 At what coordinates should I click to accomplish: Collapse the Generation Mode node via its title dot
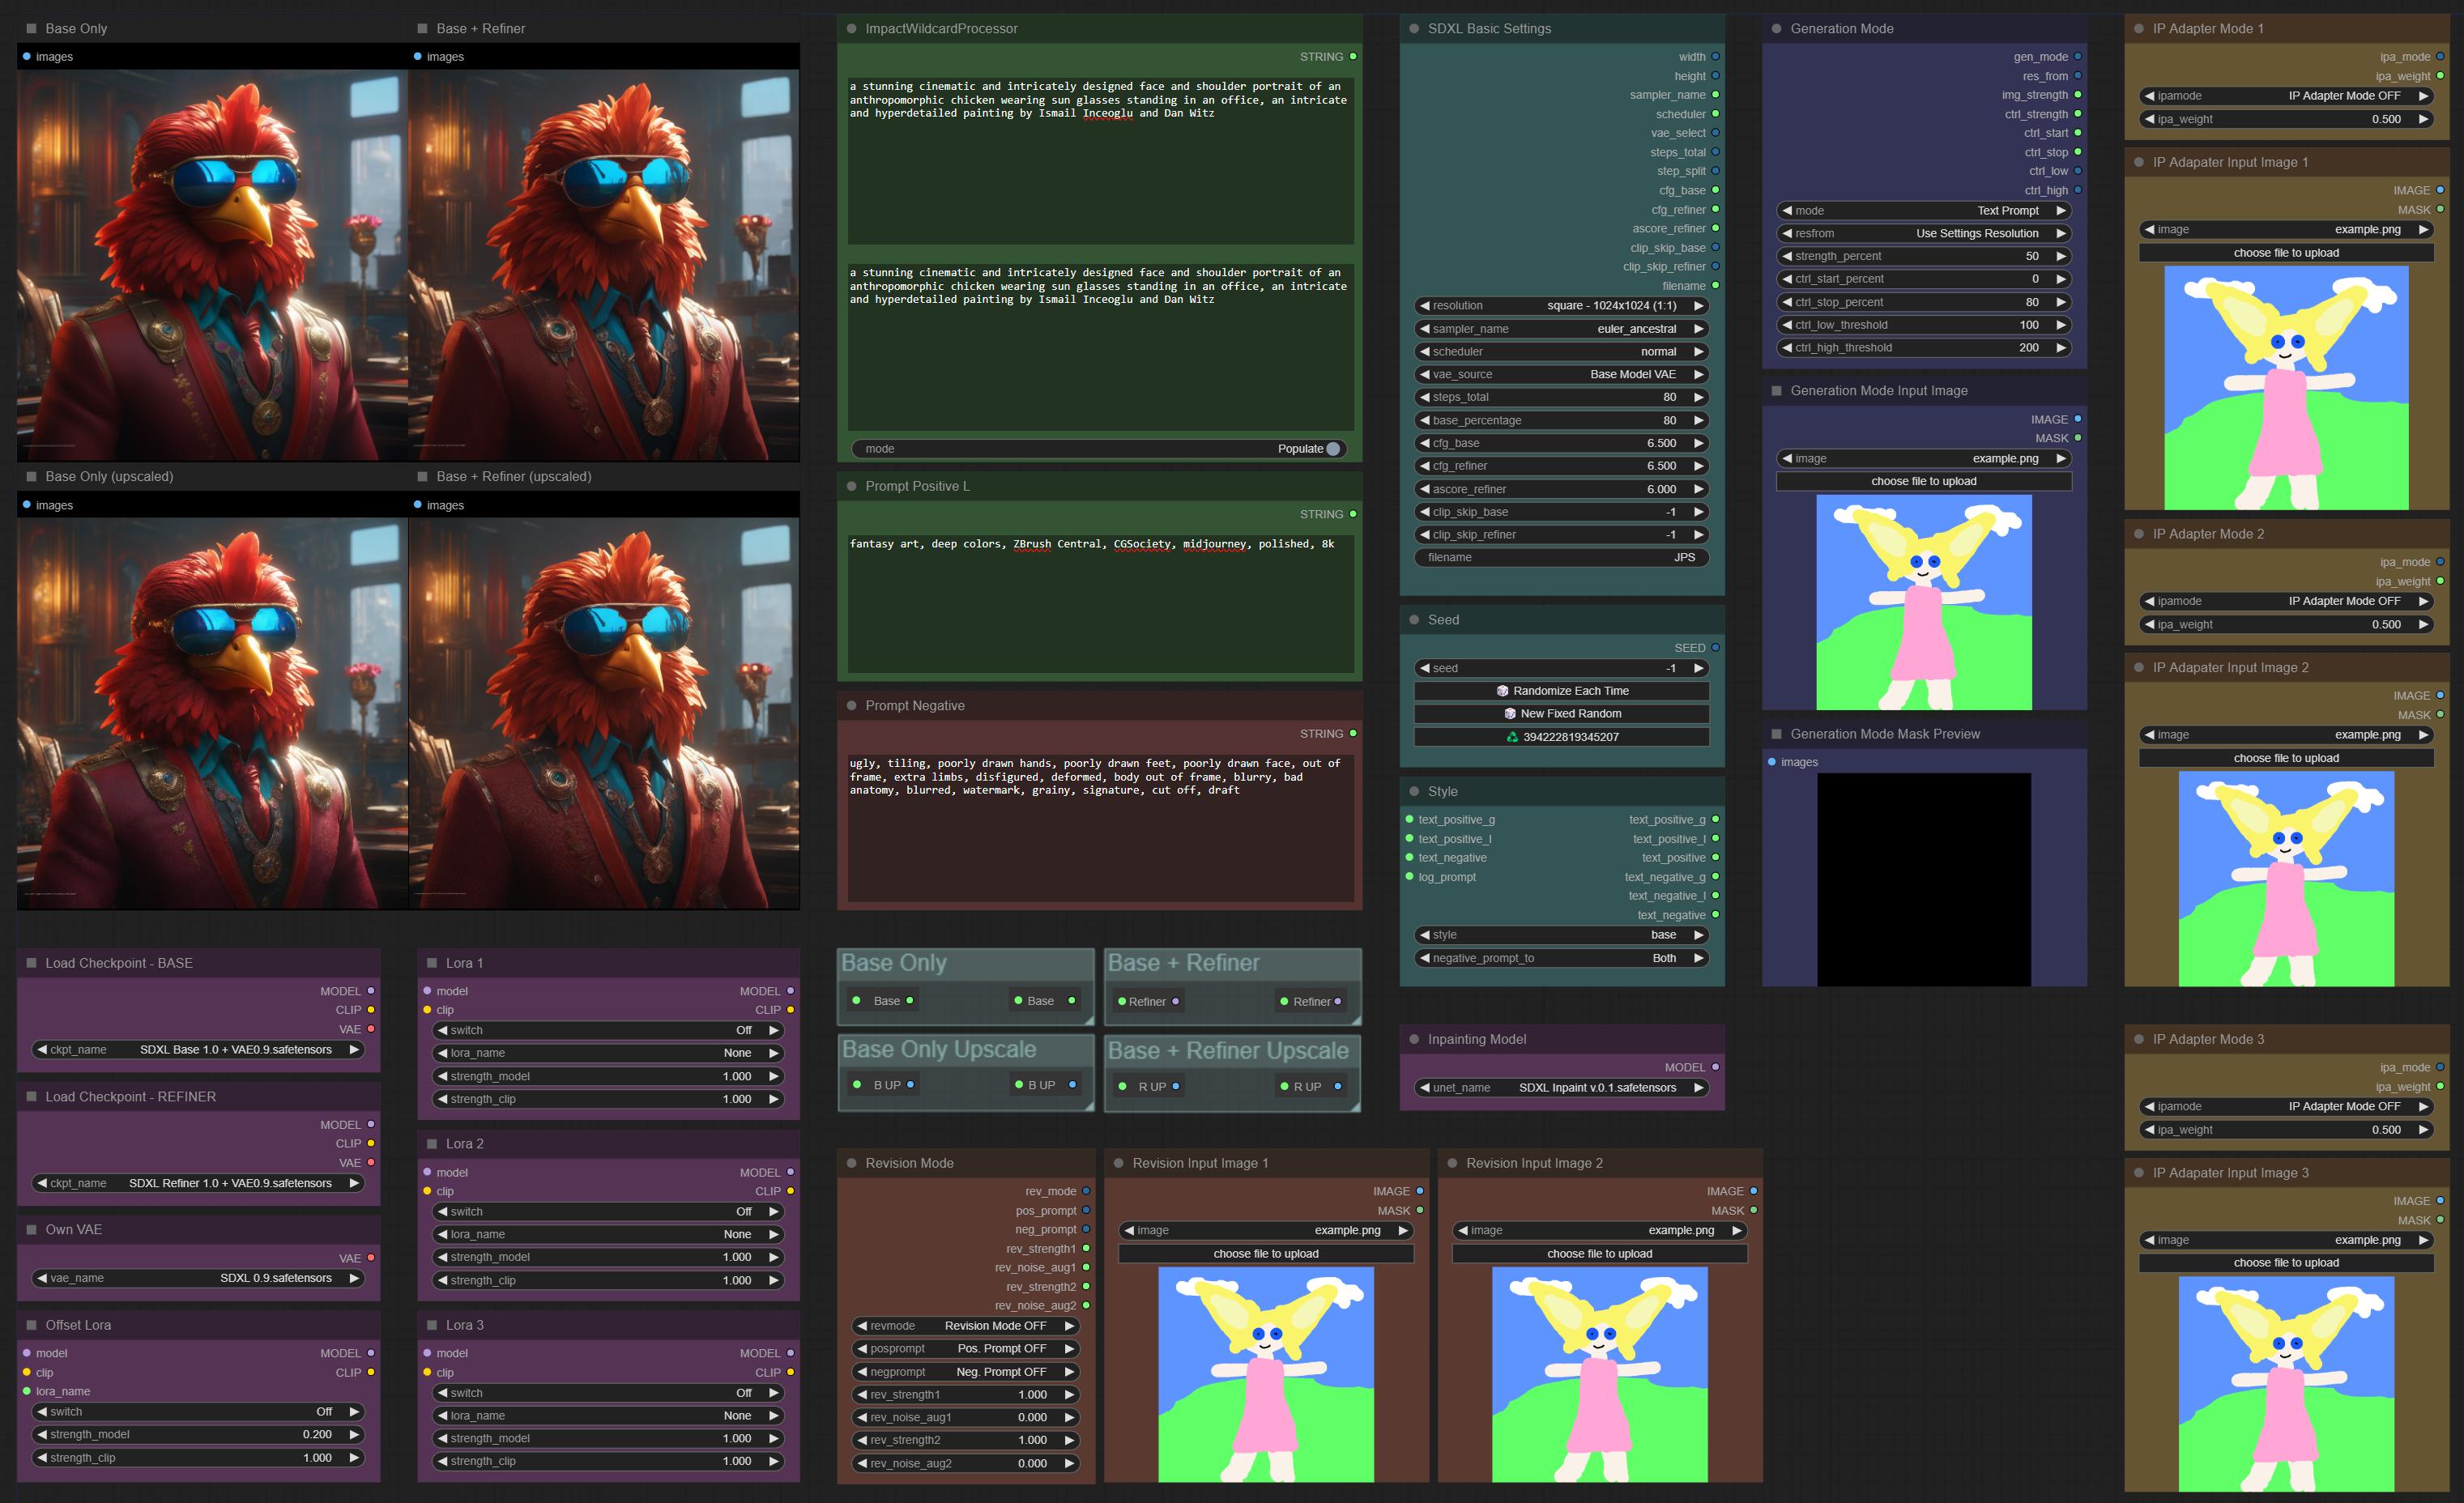[x=1777, y=29]
